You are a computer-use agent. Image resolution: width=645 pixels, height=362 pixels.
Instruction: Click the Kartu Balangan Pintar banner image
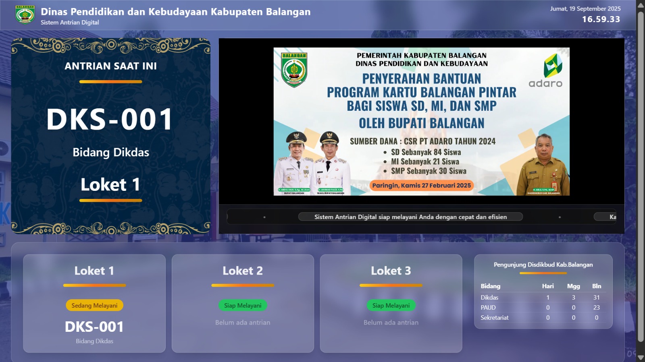coord(421,122)
